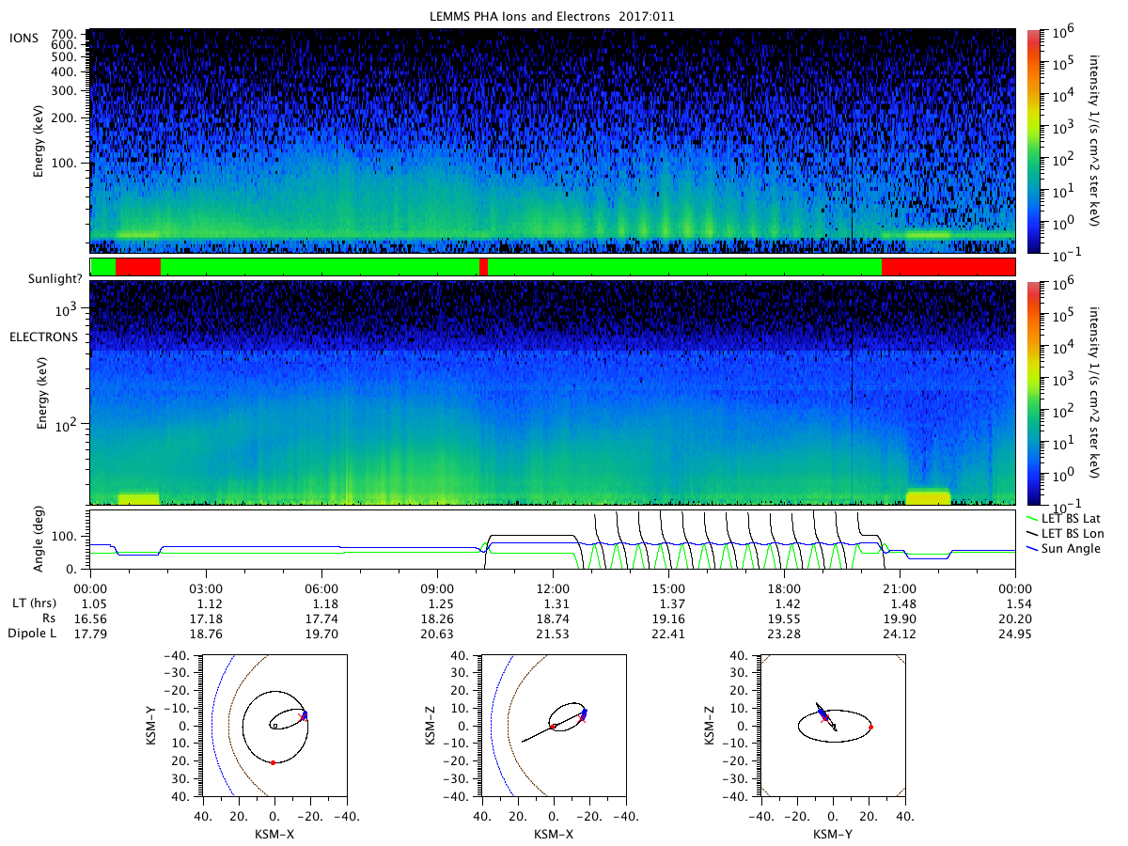
Task: Click the '03:00' time tick label
Action: pyautogui.click(x=206, y=587)
